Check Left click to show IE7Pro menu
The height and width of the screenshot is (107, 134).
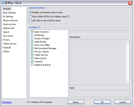pos(30,20)
